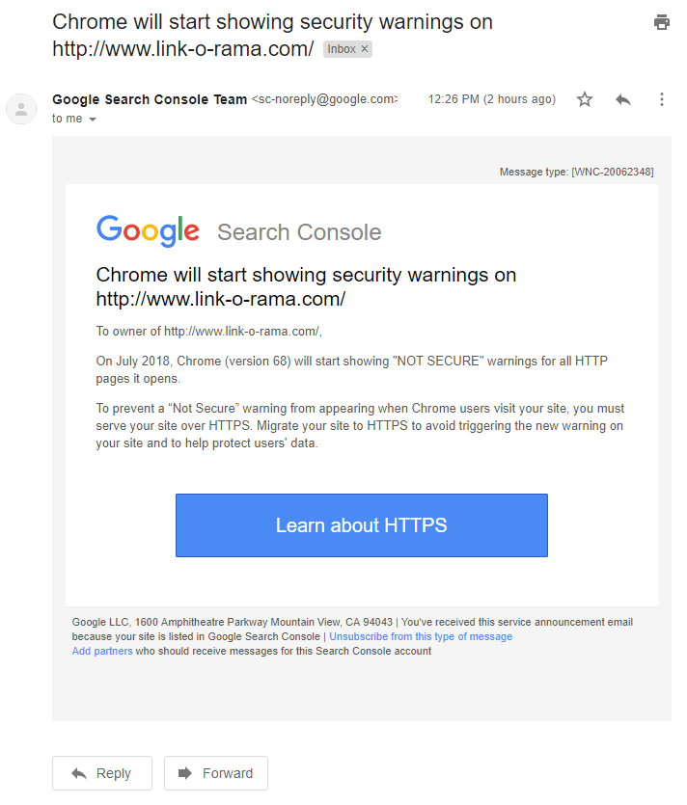Click the sc-noreply@google.com sender address

click(324, 99)
